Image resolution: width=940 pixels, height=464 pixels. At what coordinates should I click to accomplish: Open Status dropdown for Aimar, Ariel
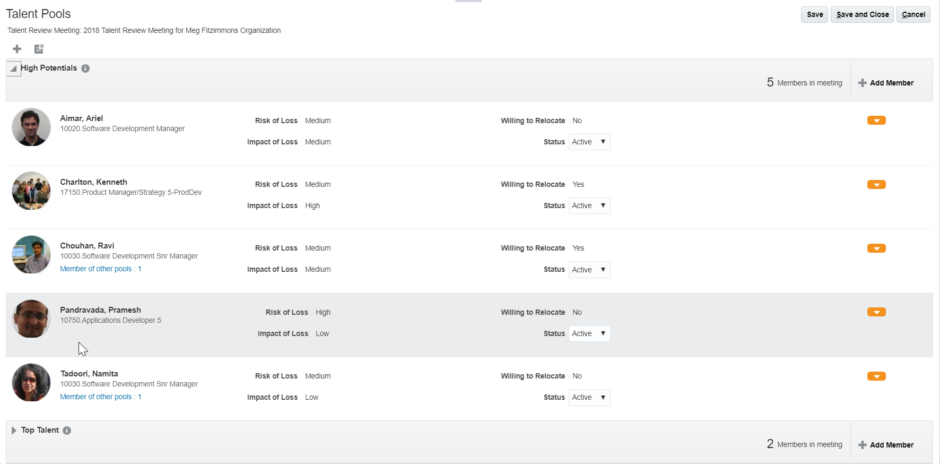[589, 142]
